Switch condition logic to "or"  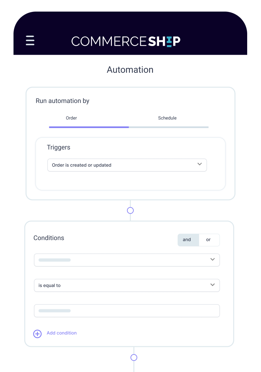click(209, 240)
